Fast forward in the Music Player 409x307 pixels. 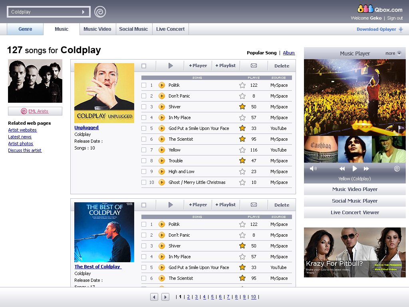click(366, 169)
